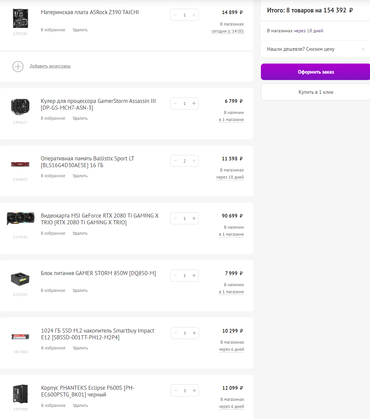
Task: Open MSI RTX 2080 Ti product thumbnail
Action: 20,219
